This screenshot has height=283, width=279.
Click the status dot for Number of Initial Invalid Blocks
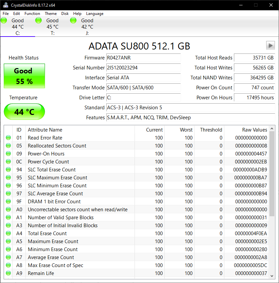point(8,225)
